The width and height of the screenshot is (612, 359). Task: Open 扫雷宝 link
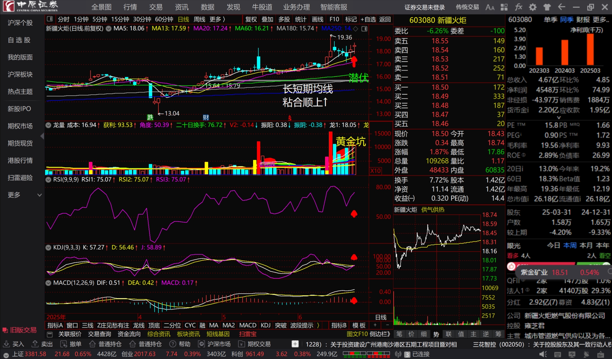248,334
